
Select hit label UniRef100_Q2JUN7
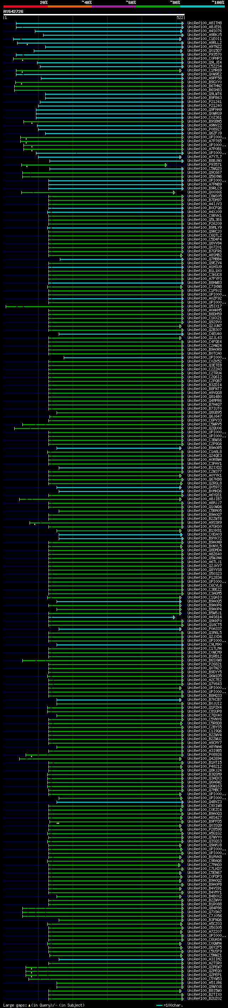[204, 326]
